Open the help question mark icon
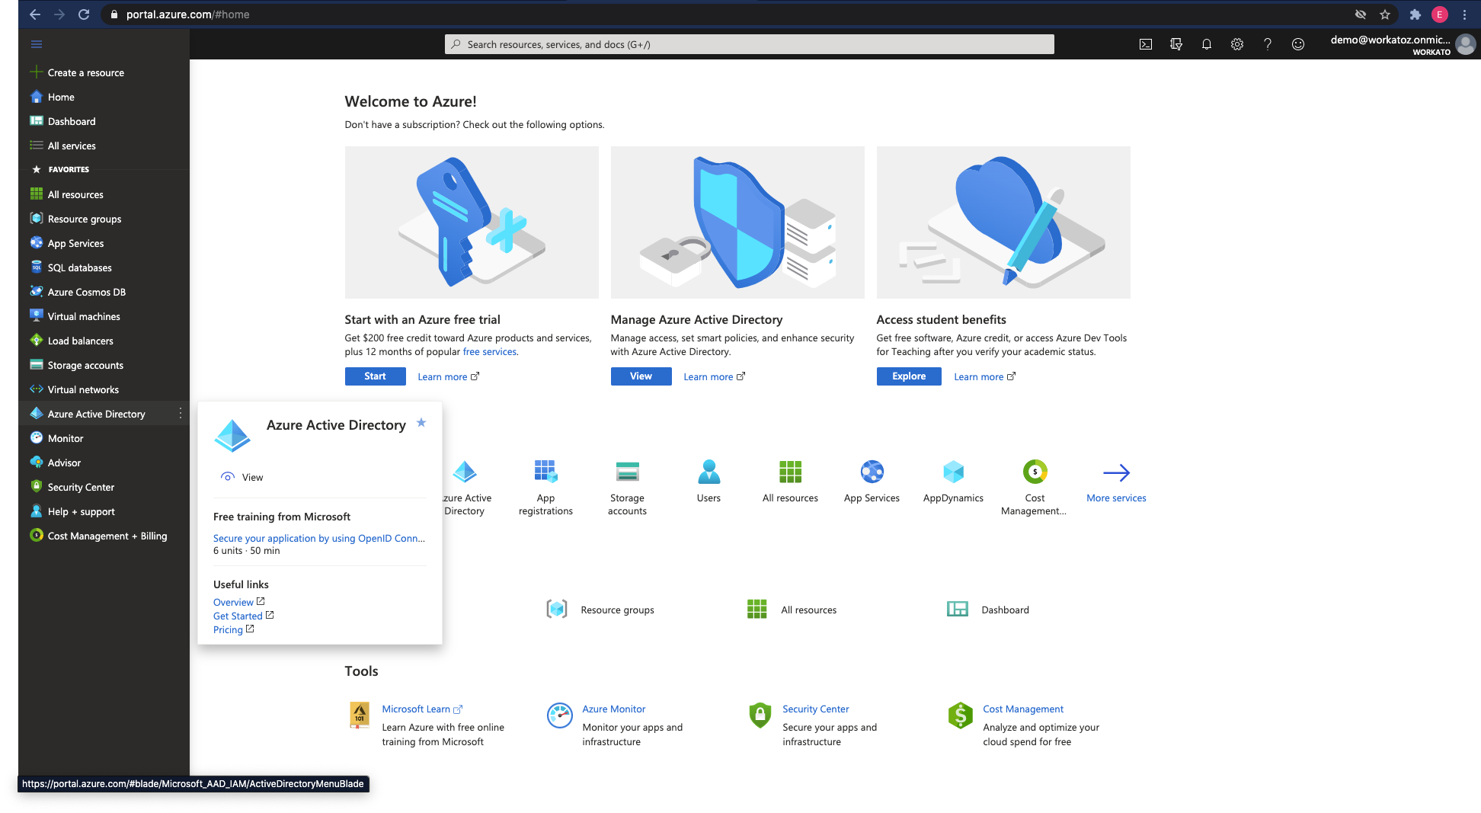This screenshot has width=1481, height=813. [x=1267, y=44]
